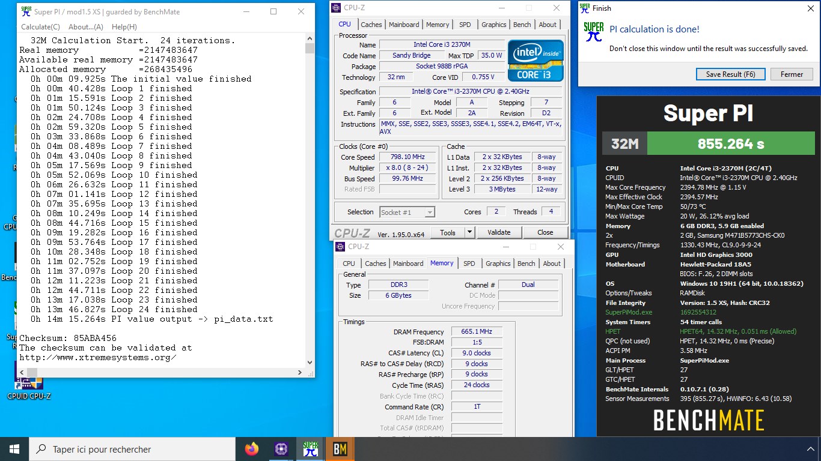The height and width of the screenshot is (461, 821).
Task: Click the Finish dialog title icon
Action: [585, 8]
